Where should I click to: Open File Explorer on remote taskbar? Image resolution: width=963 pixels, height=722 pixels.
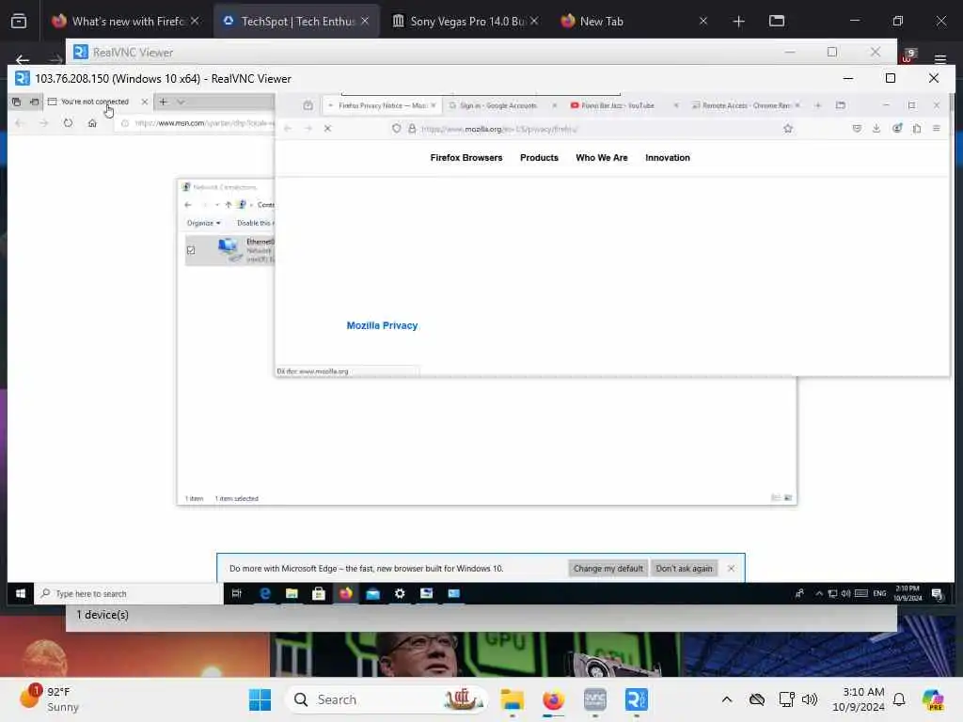coord(292,594)
